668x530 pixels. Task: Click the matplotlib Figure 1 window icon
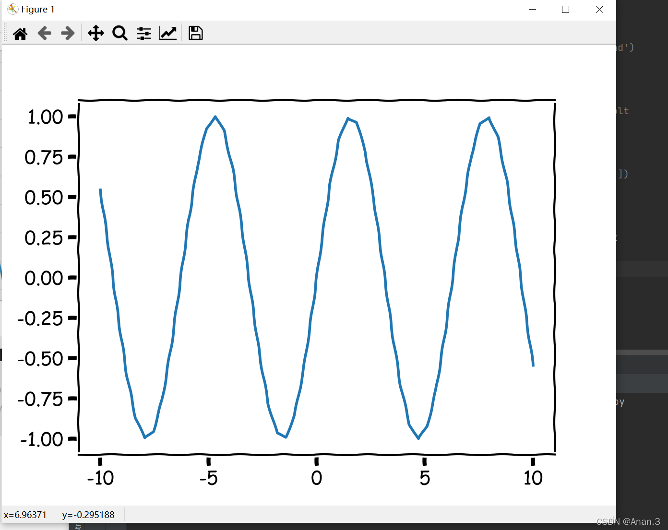click(x=12, y=9)
